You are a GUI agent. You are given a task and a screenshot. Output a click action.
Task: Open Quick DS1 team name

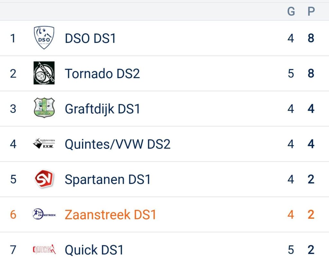click(94, 250)
